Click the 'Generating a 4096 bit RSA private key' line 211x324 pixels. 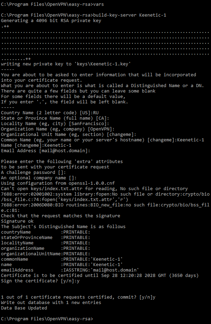51,21
